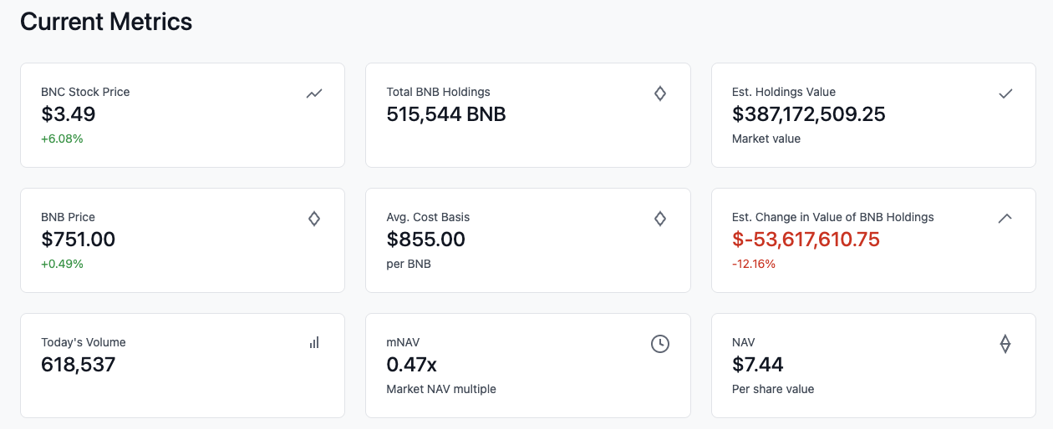1053x429 pixels.
Task: Click the $751.00 BNB price value
Action: (79, 240)
